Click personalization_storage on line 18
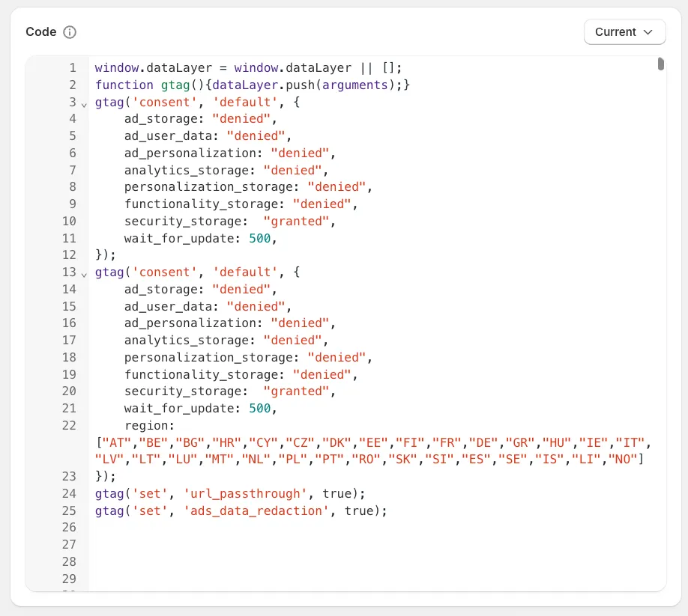Image resolution: width=688 pixels, height=616 pixels. pyautogui.click(x=248, y=358)
